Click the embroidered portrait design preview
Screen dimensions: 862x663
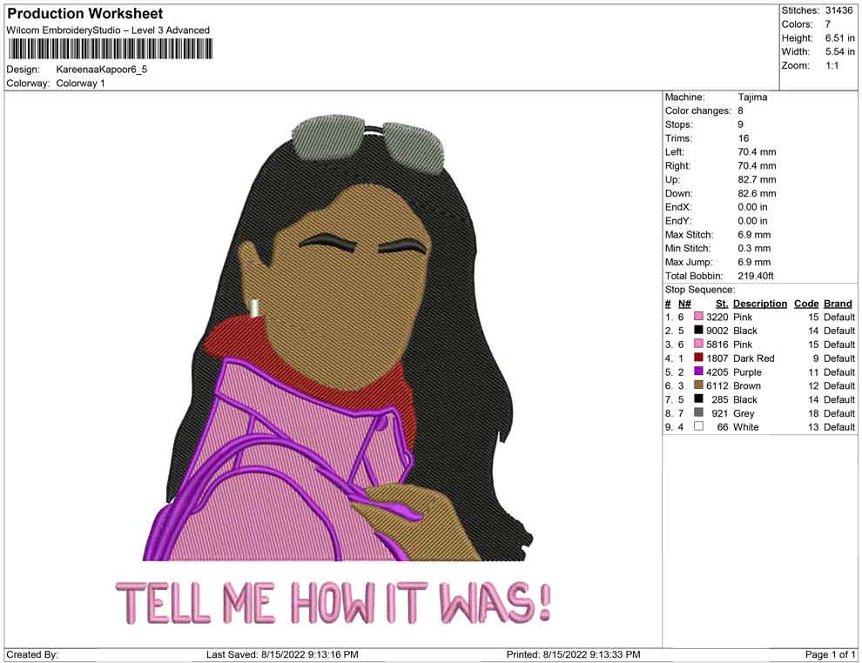(338, 338)
